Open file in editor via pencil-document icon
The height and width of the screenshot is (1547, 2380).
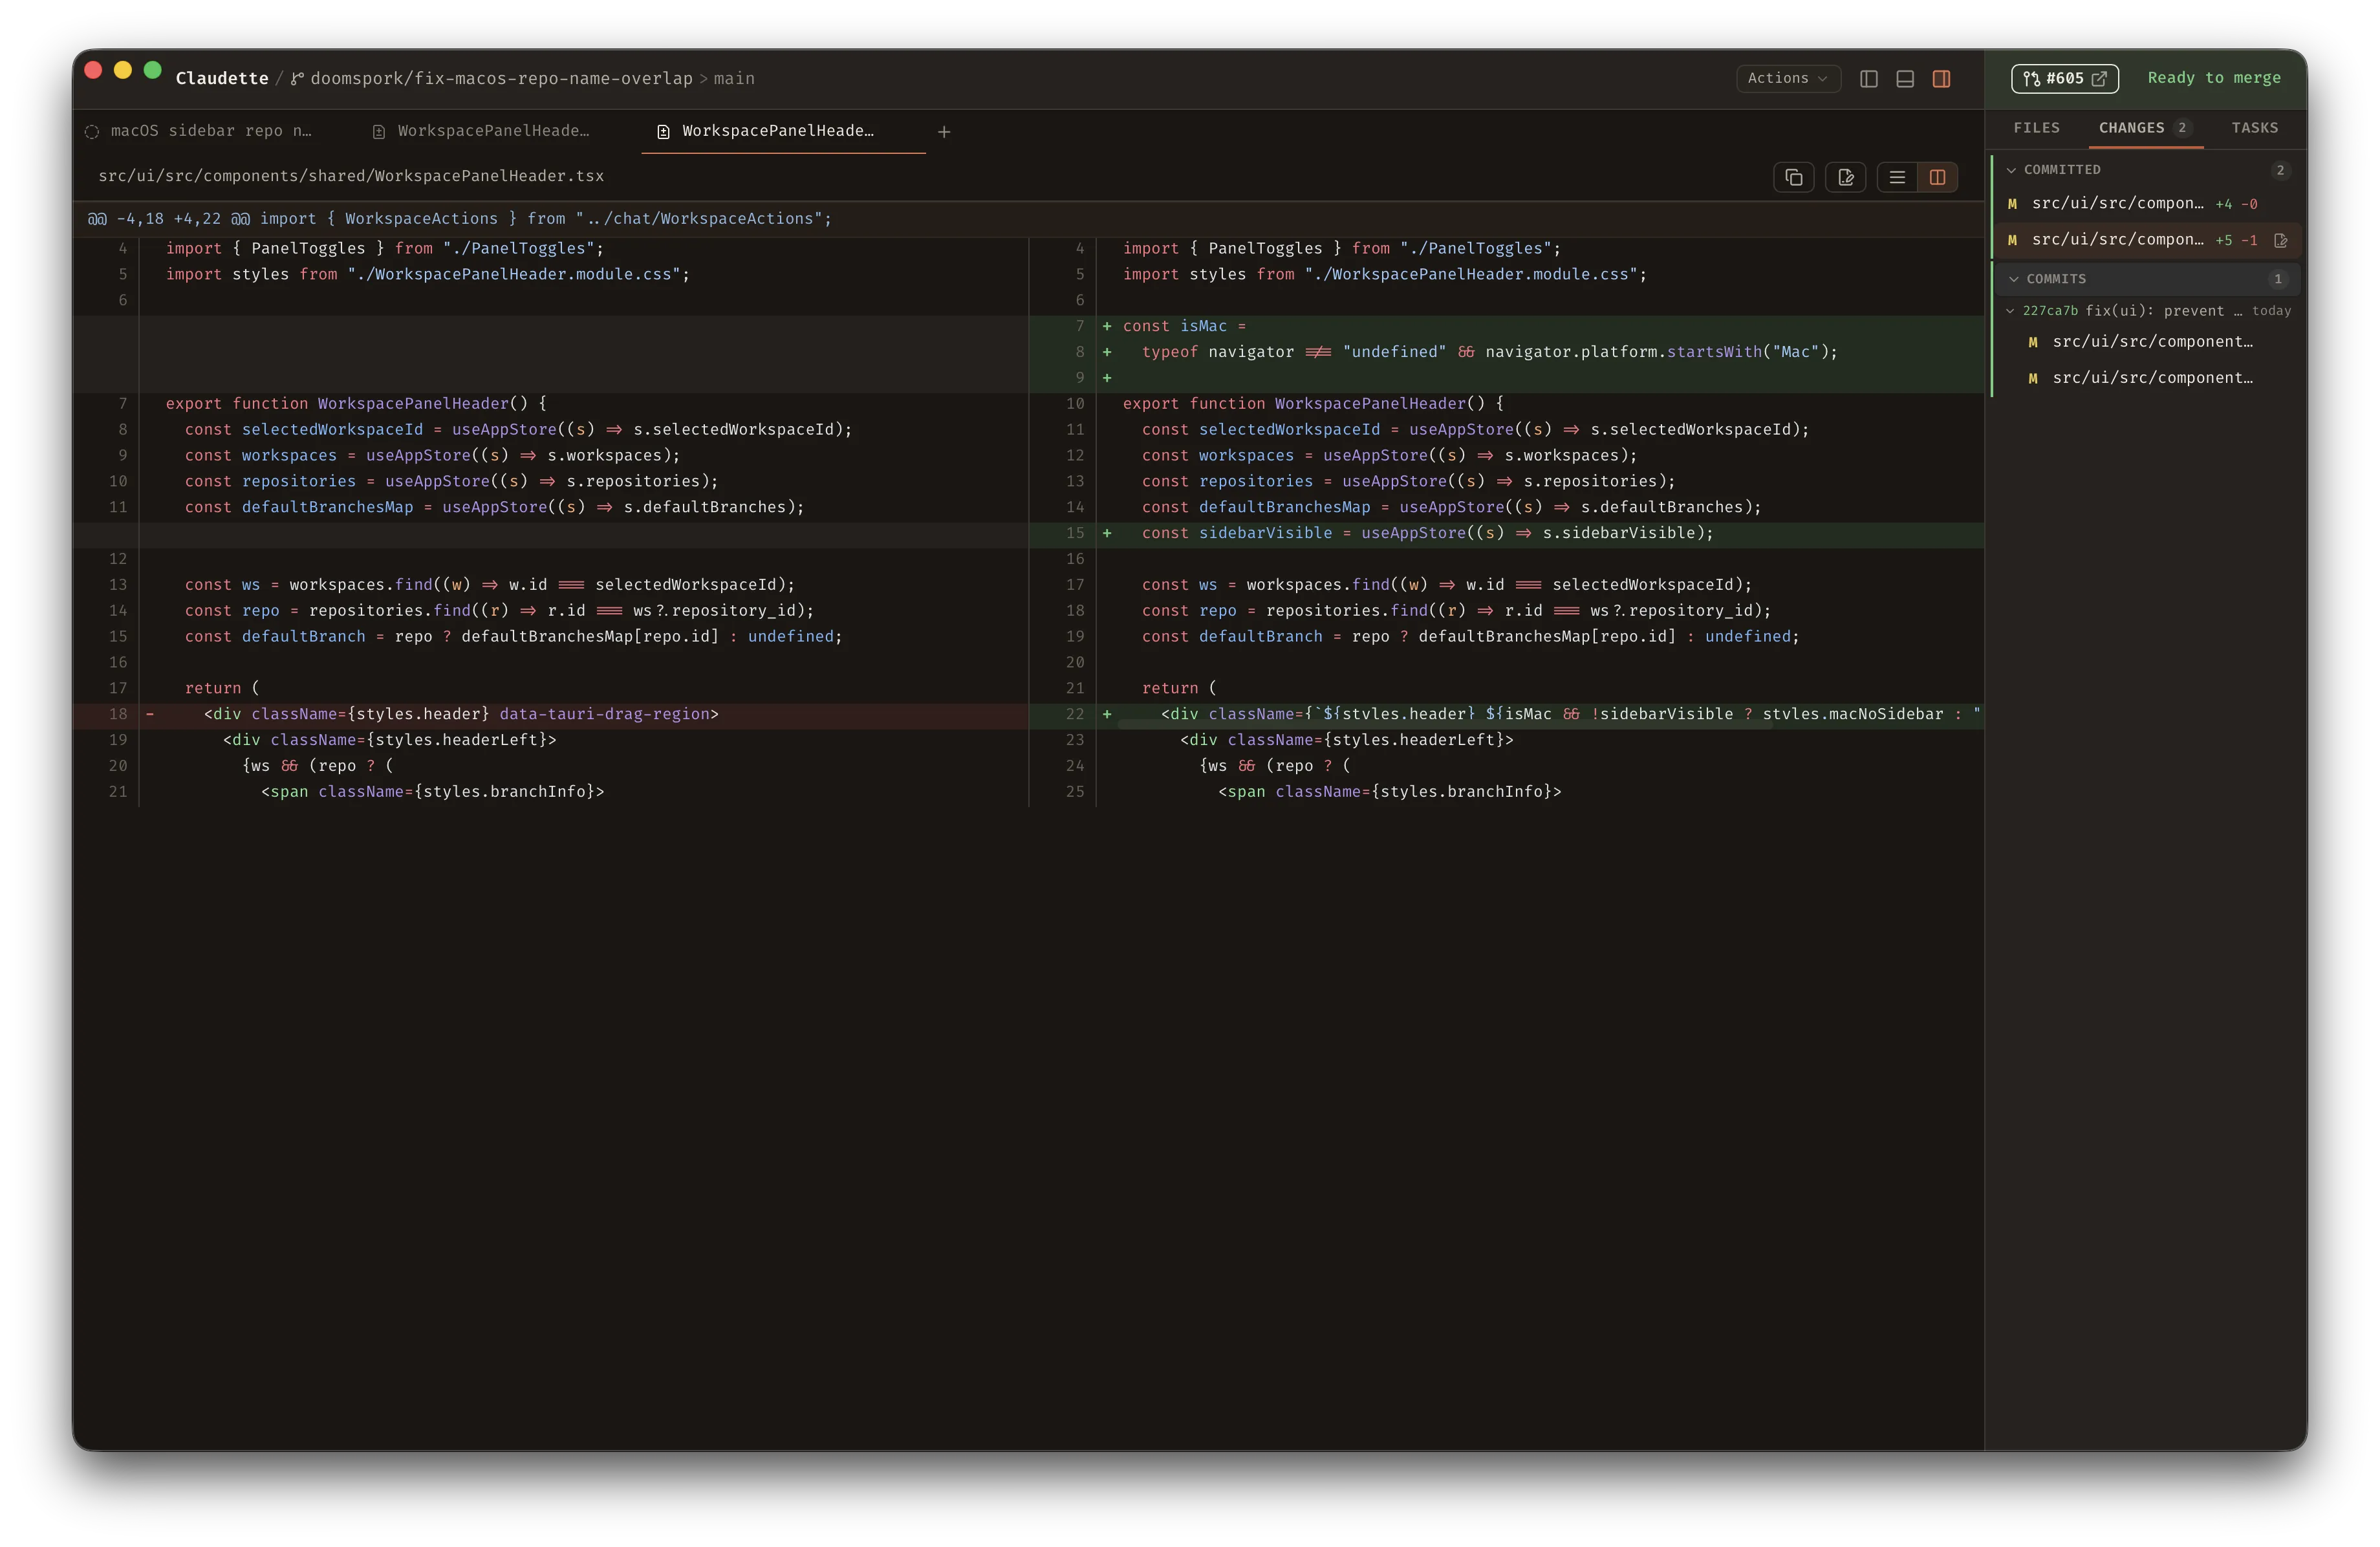click(1845, 177)
